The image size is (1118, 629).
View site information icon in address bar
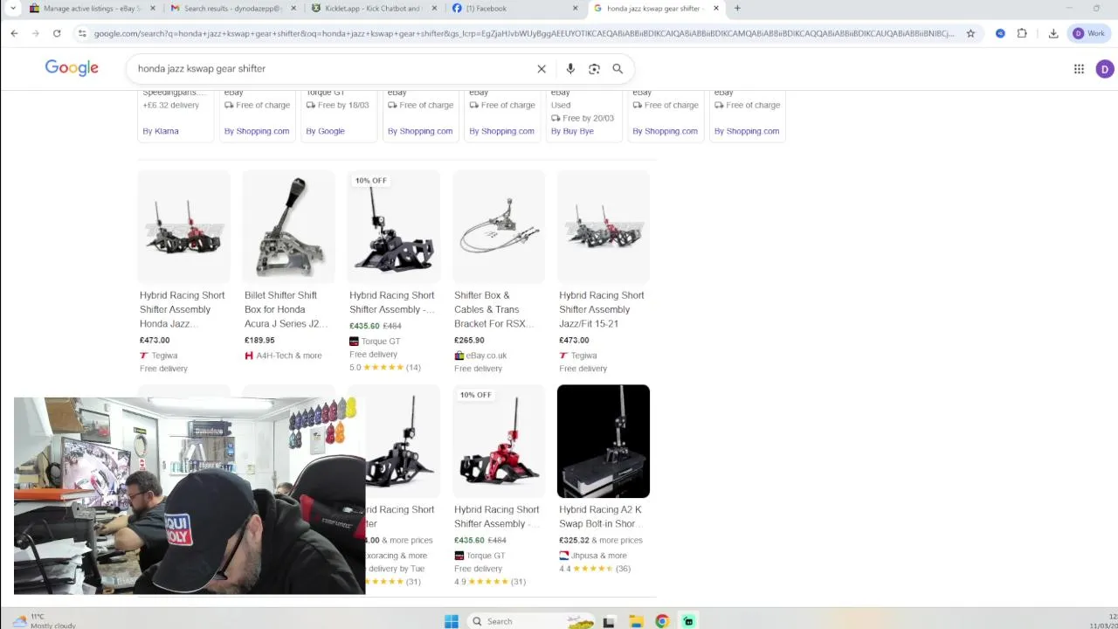82,33
